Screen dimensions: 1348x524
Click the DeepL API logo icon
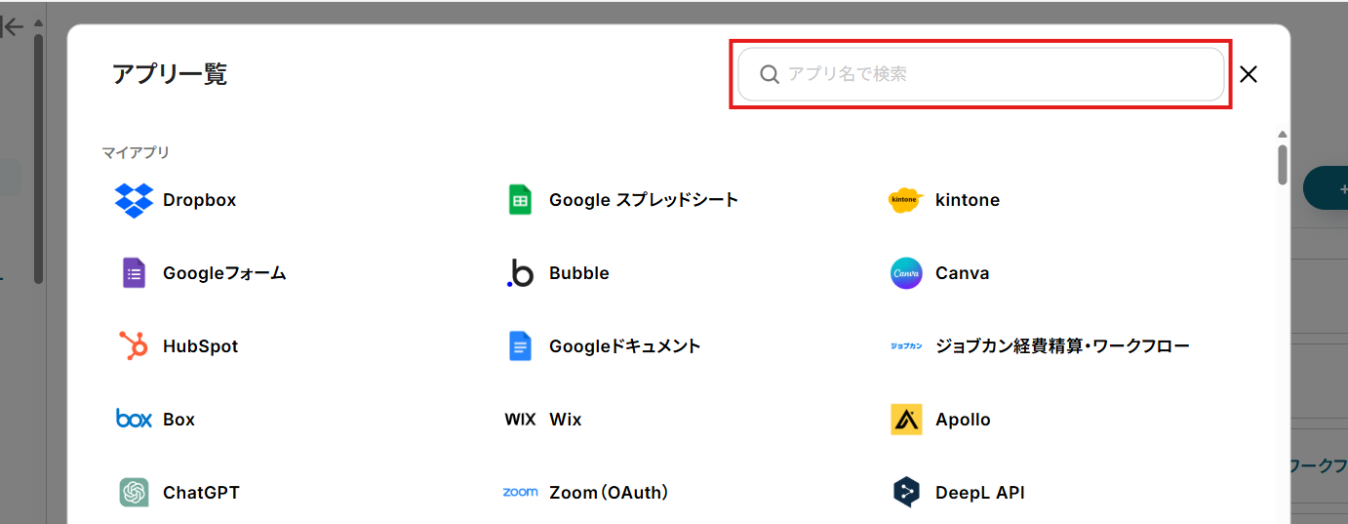point(906,493)
